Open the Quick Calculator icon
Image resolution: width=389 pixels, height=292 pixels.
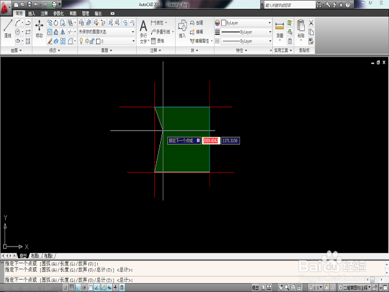tap(290, 42)
